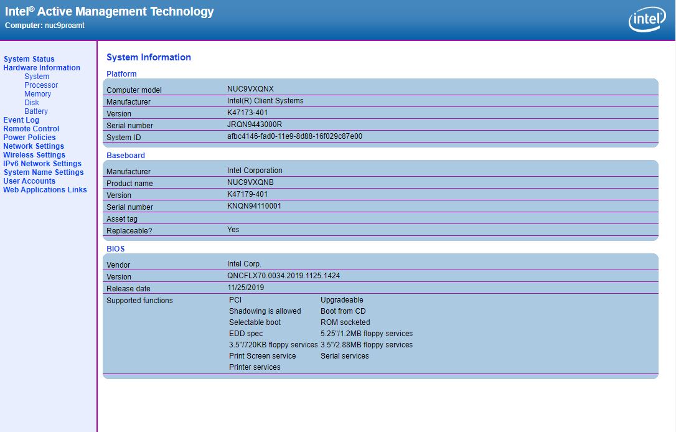
Task: Click the System ID label
Action: coord(124,138)
